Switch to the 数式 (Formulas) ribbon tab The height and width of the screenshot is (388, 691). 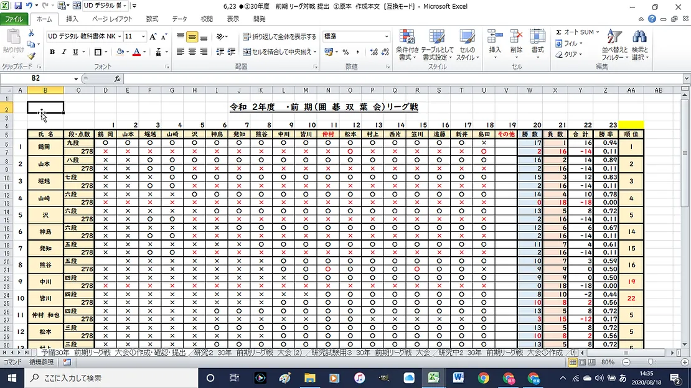tap(152, 19)
